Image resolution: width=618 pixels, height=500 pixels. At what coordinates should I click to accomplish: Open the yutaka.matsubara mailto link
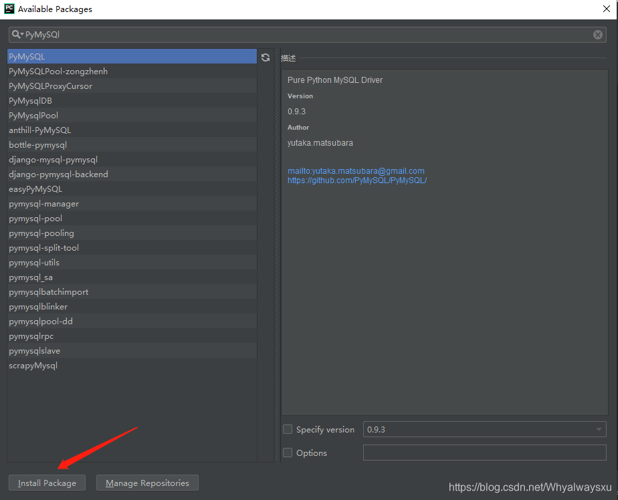pos(356,171)
